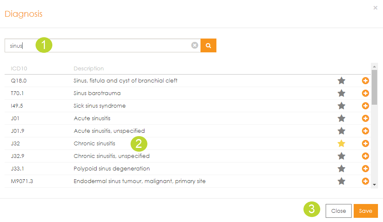Add Chronic sinusitis J32 with plus icon
Image resolution: width=383 pixels, height=222 pixels.
[x=365, y=144]
